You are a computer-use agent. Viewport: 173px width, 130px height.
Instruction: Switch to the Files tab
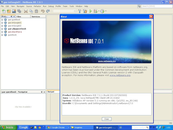point(23,17)
